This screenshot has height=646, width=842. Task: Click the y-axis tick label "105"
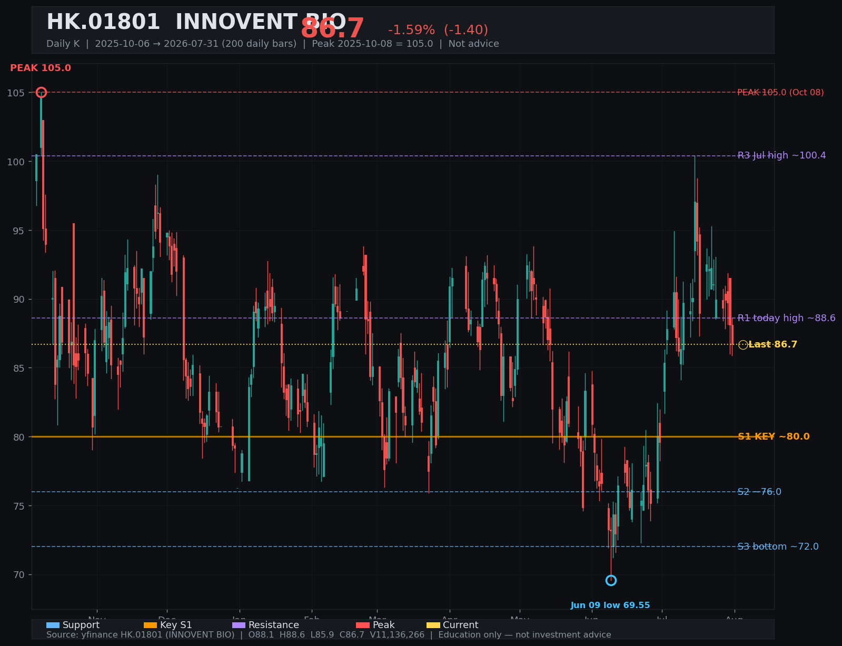click(x=16, y=93)
